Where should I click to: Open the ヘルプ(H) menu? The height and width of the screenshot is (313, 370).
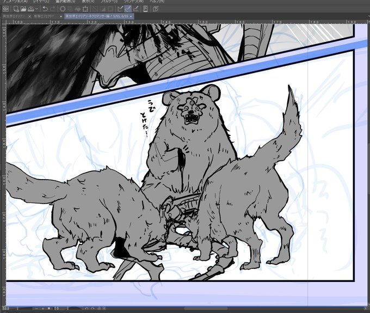coord(157,1)
